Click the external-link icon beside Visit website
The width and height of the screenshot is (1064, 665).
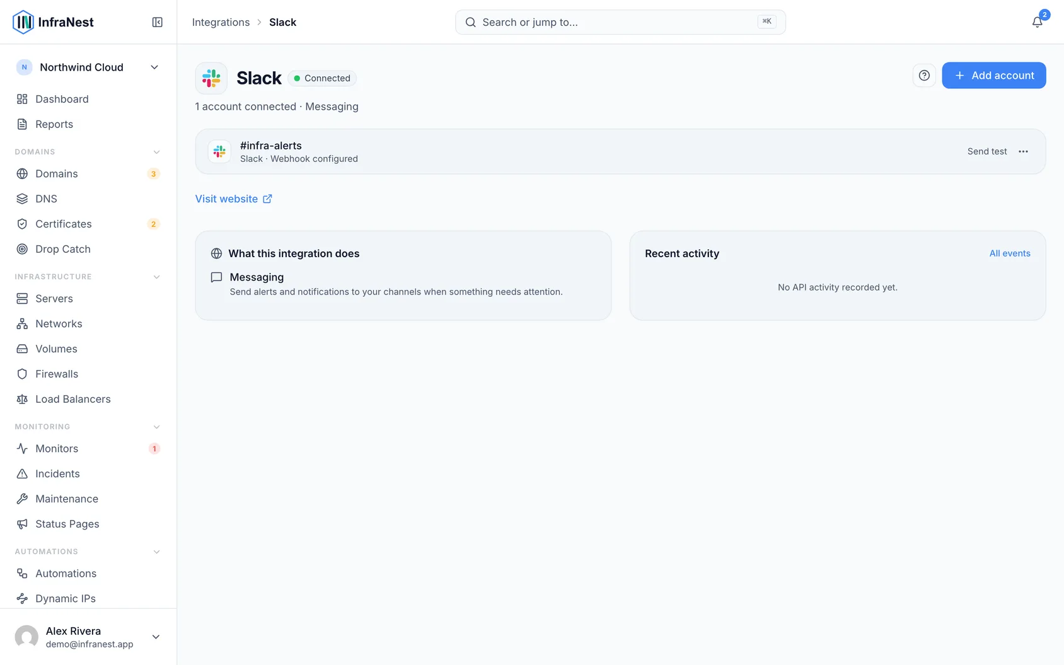pyautogui.click(x=267, y=199)
